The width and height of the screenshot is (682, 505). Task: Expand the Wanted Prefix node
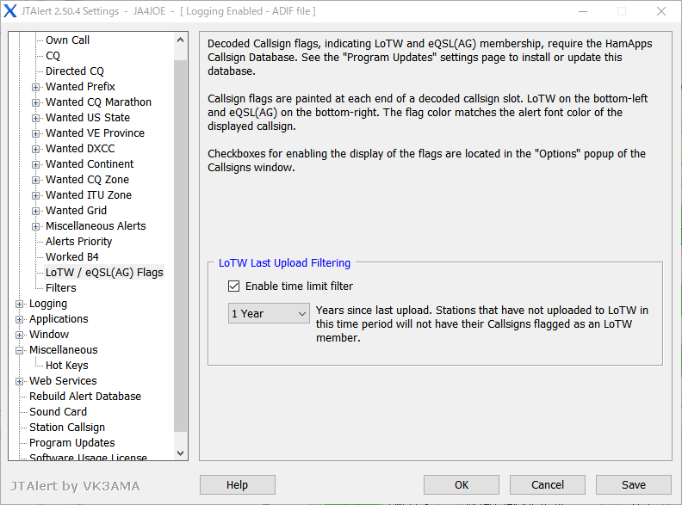pos(35,87)
